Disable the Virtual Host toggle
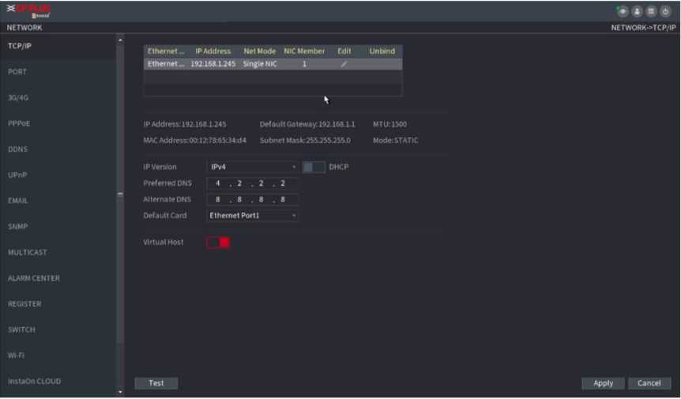681x399 pixels. point(218,243)
